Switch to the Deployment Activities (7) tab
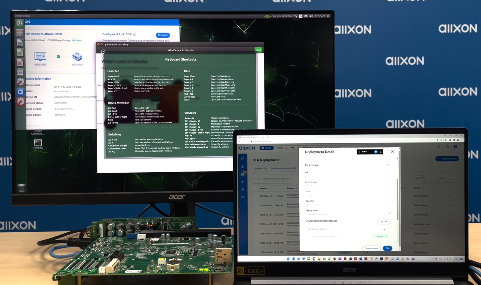 [283, 168]
